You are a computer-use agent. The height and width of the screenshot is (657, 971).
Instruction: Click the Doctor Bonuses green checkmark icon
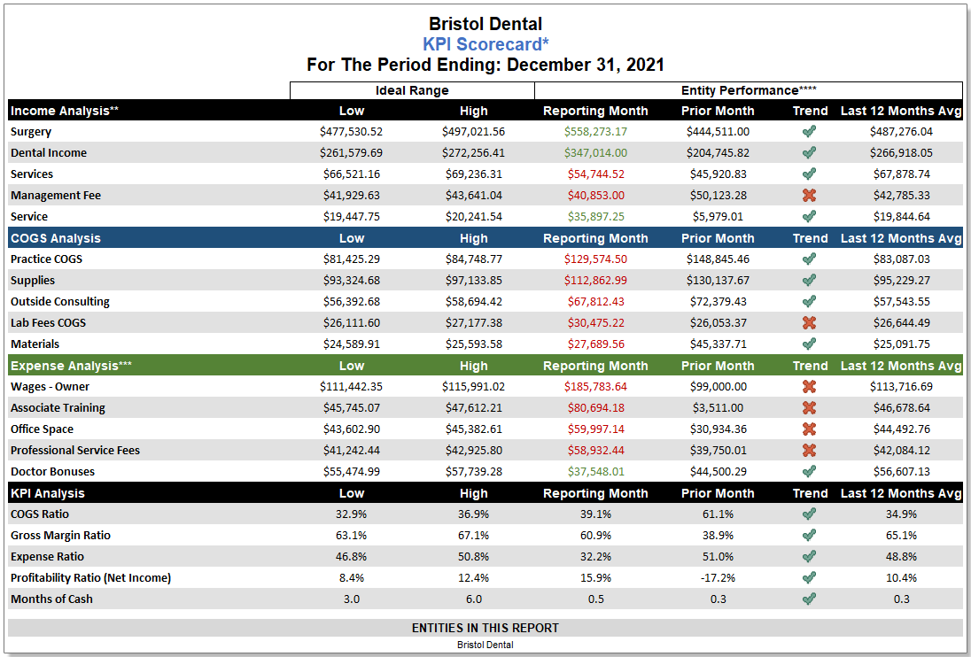809,472
